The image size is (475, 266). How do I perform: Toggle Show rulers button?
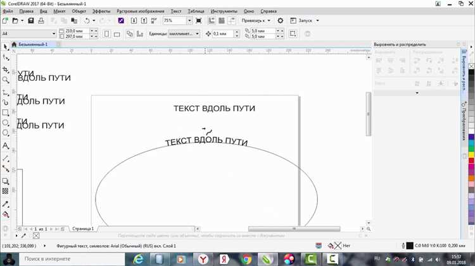coord(211,21)
